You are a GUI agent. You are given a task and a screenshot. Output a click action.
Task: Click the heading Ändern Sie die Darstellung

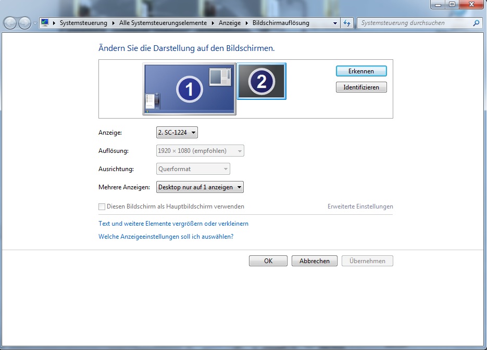pos(186,48)
